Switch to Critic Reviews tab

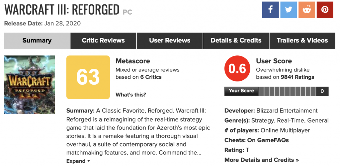coord(103,41)
